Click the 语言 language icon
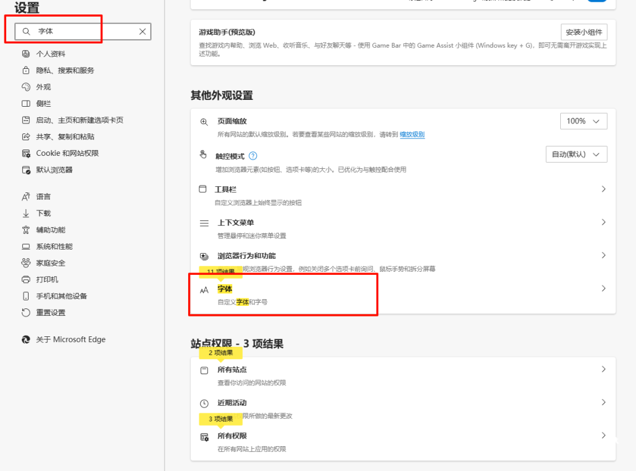Viewport: 636px width, 471px height. (x=26, y=197)
